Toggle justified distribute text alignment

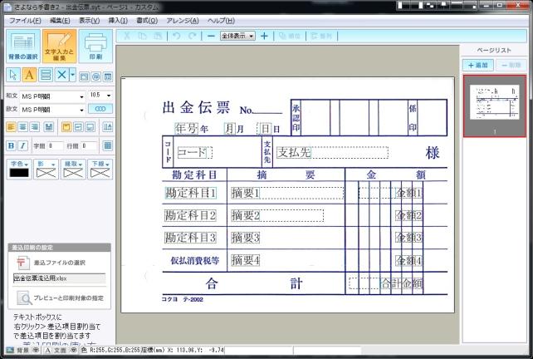tap(49, 127)
